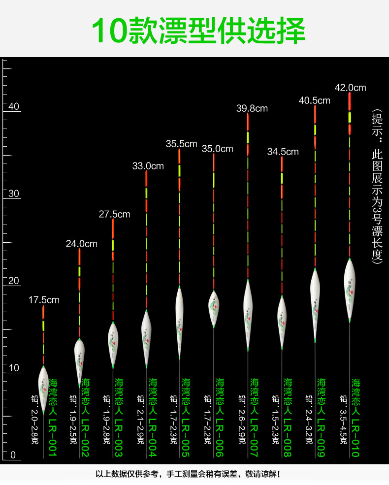Select the "海湾恋人 LR-009" model label
The width and height of the screenshot is (389, 485).
click(321, 418)
